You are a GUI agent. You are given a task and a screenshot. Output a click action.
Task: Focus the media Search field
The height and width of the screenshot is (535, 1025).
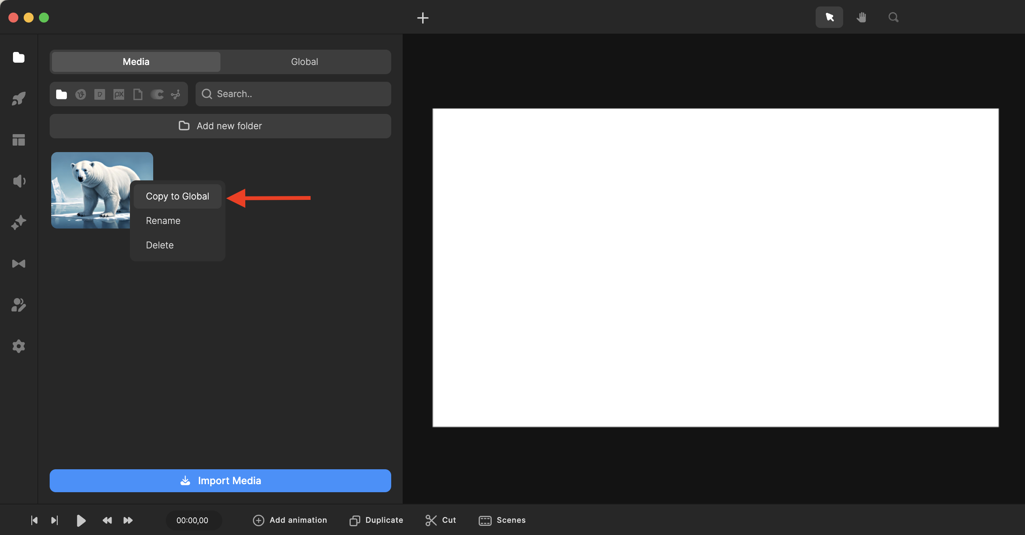(293, 94)
